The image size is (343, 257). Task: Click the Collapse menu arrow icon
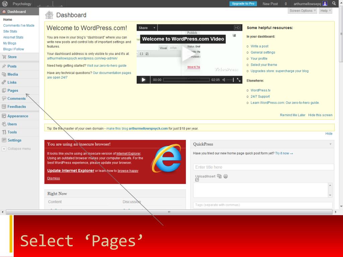click(x=4, y=149)
